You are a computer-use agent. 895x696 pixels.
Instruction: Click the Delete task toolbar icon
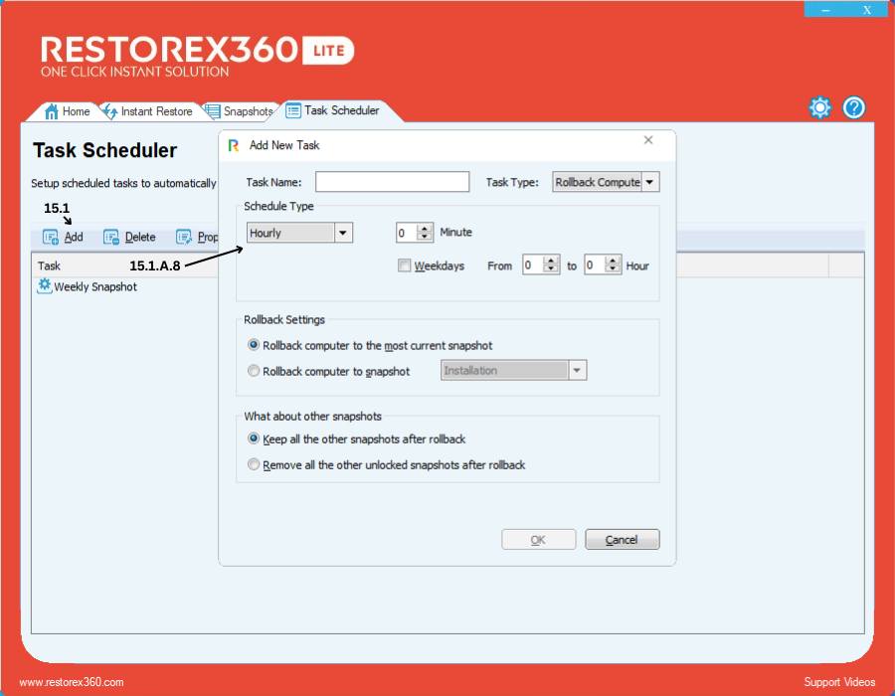pyautogui.click(x=111, y=238)
